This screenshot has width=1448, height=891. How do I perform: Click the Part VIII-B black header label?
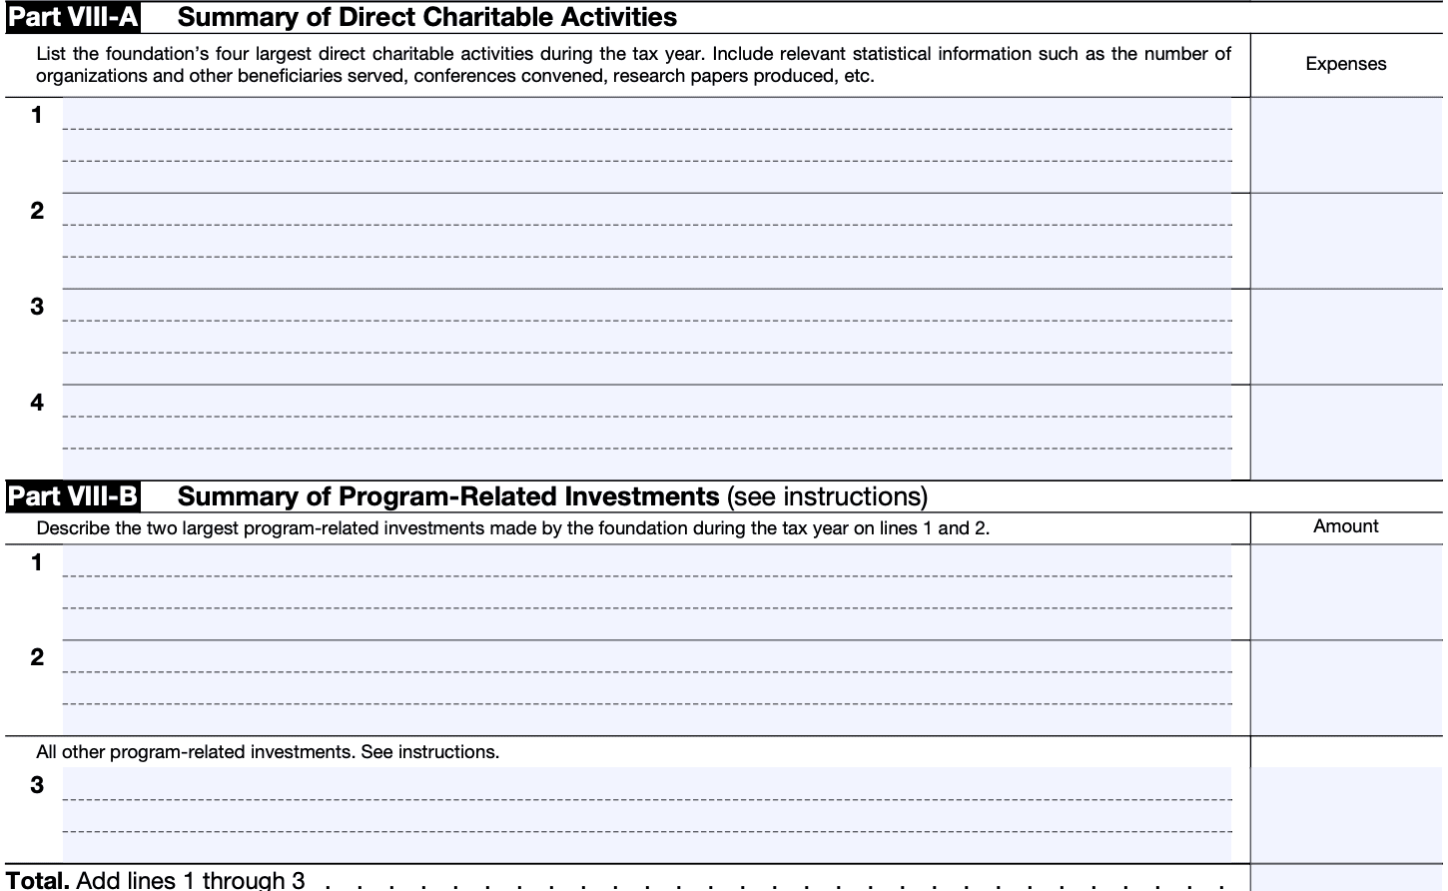(73, 496)
